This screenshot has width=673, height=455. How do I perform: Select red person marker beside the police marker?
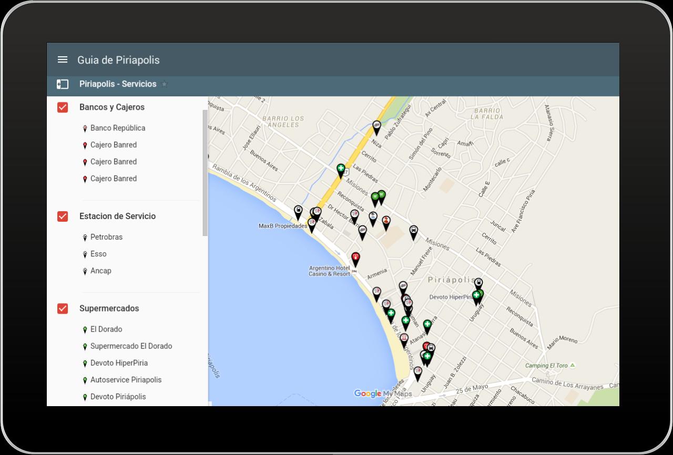[386, 223]
